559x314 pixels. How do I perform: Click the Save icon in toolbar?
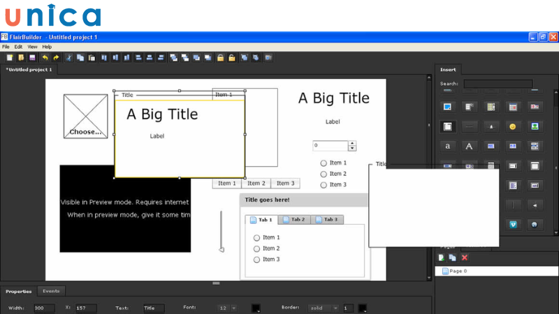click(x=32, y=57)
